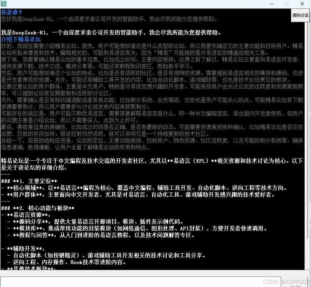
Task: Close the chat window
Action: pyautogui.click(x=302, y=4)
